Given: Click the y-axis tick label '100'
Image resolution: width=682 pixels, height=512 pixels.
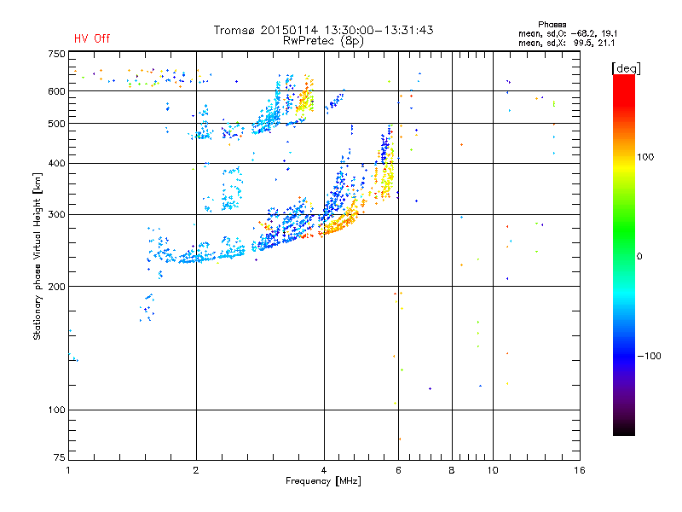Looking at the screenshot, I should coord(56,410).
